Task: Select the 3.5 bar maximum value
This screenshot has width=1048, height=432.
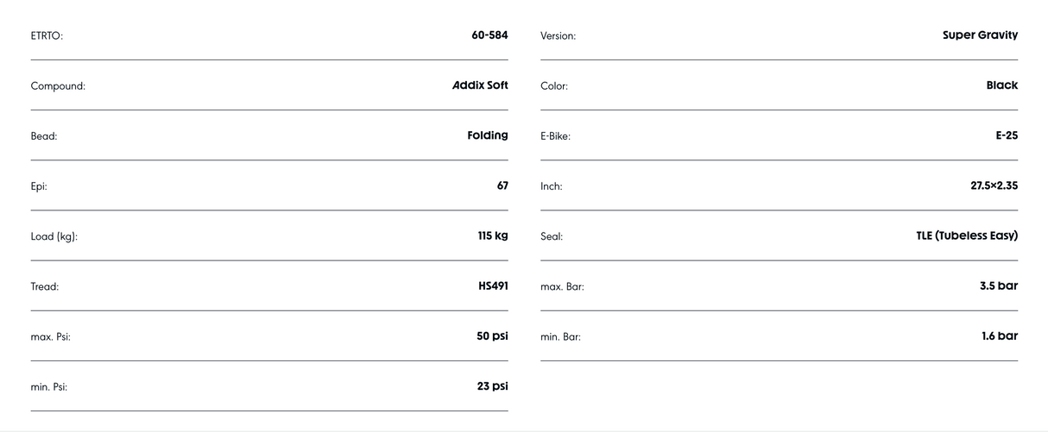Action: pyautogui.click(x=999, y=285)
